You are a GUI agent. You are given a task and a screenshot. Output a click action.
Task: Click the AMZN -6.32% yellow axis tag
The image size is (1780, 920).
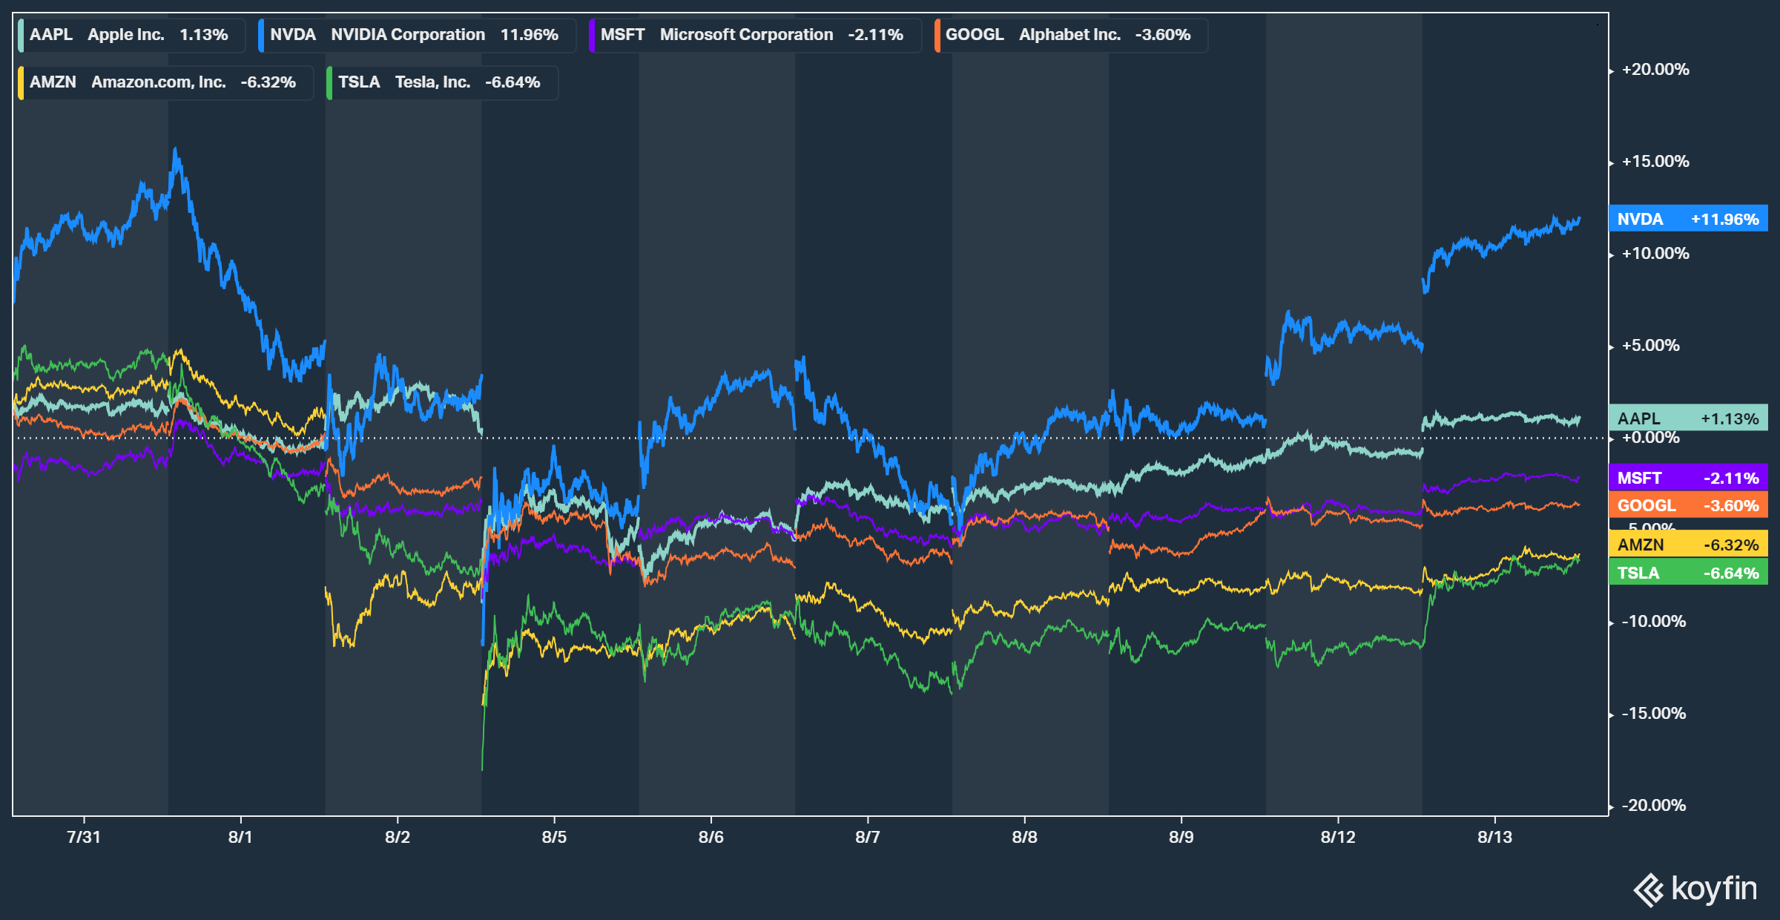point(1688,545)
